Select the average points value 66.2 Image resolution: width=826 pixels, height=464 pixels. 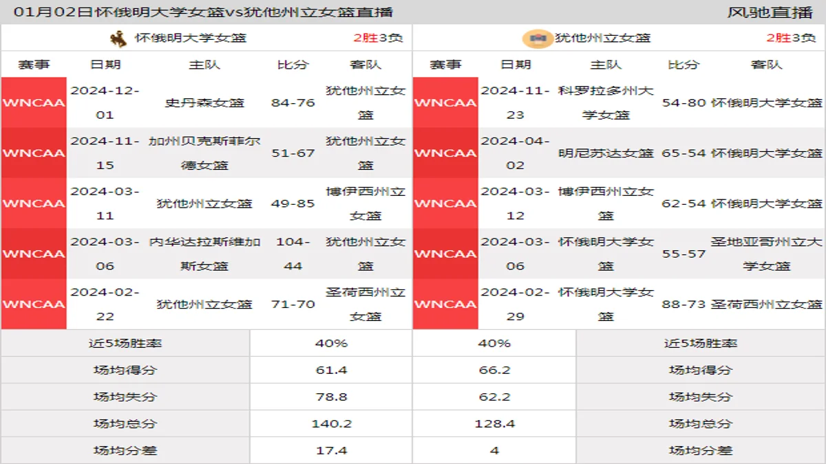pyautogui.click(x=494, y=370)
